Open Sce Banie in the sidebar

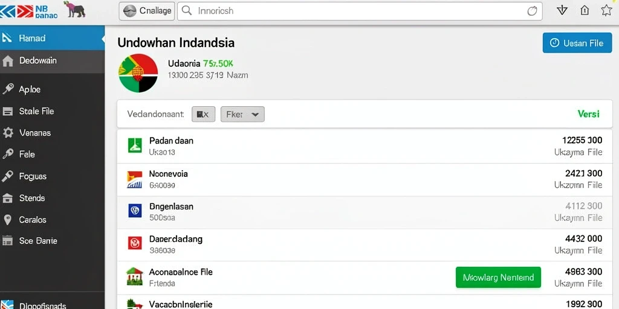52,240
